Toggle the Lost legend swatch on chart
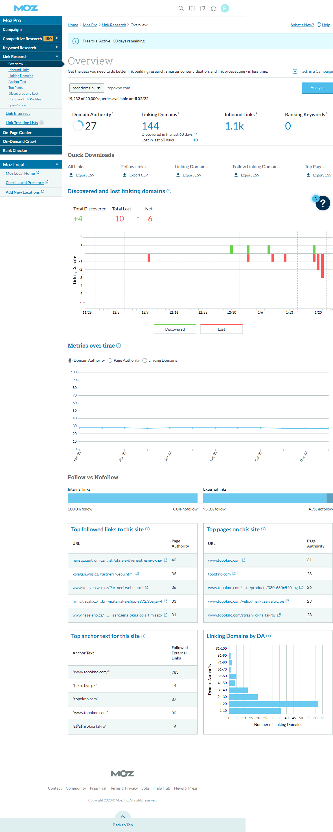333x832 pixels. click(221, 329)
